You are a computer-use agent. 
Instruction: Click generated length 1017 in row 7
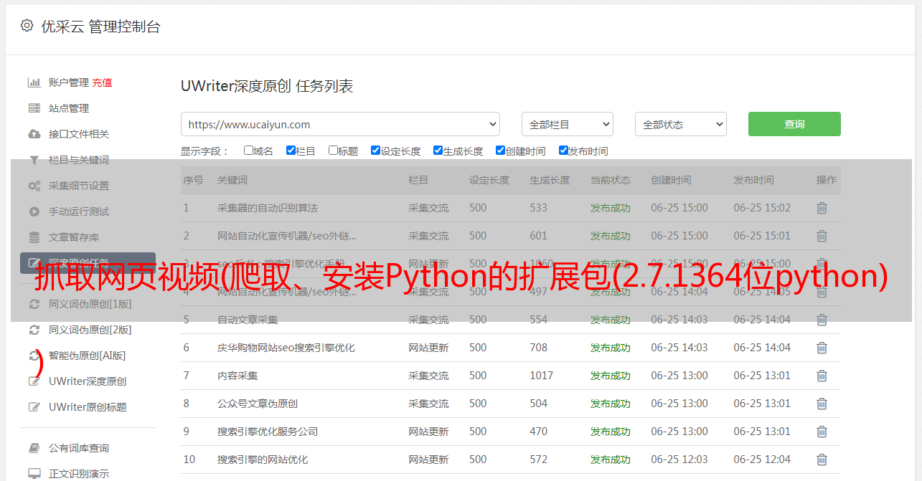[x=542, y=376]
